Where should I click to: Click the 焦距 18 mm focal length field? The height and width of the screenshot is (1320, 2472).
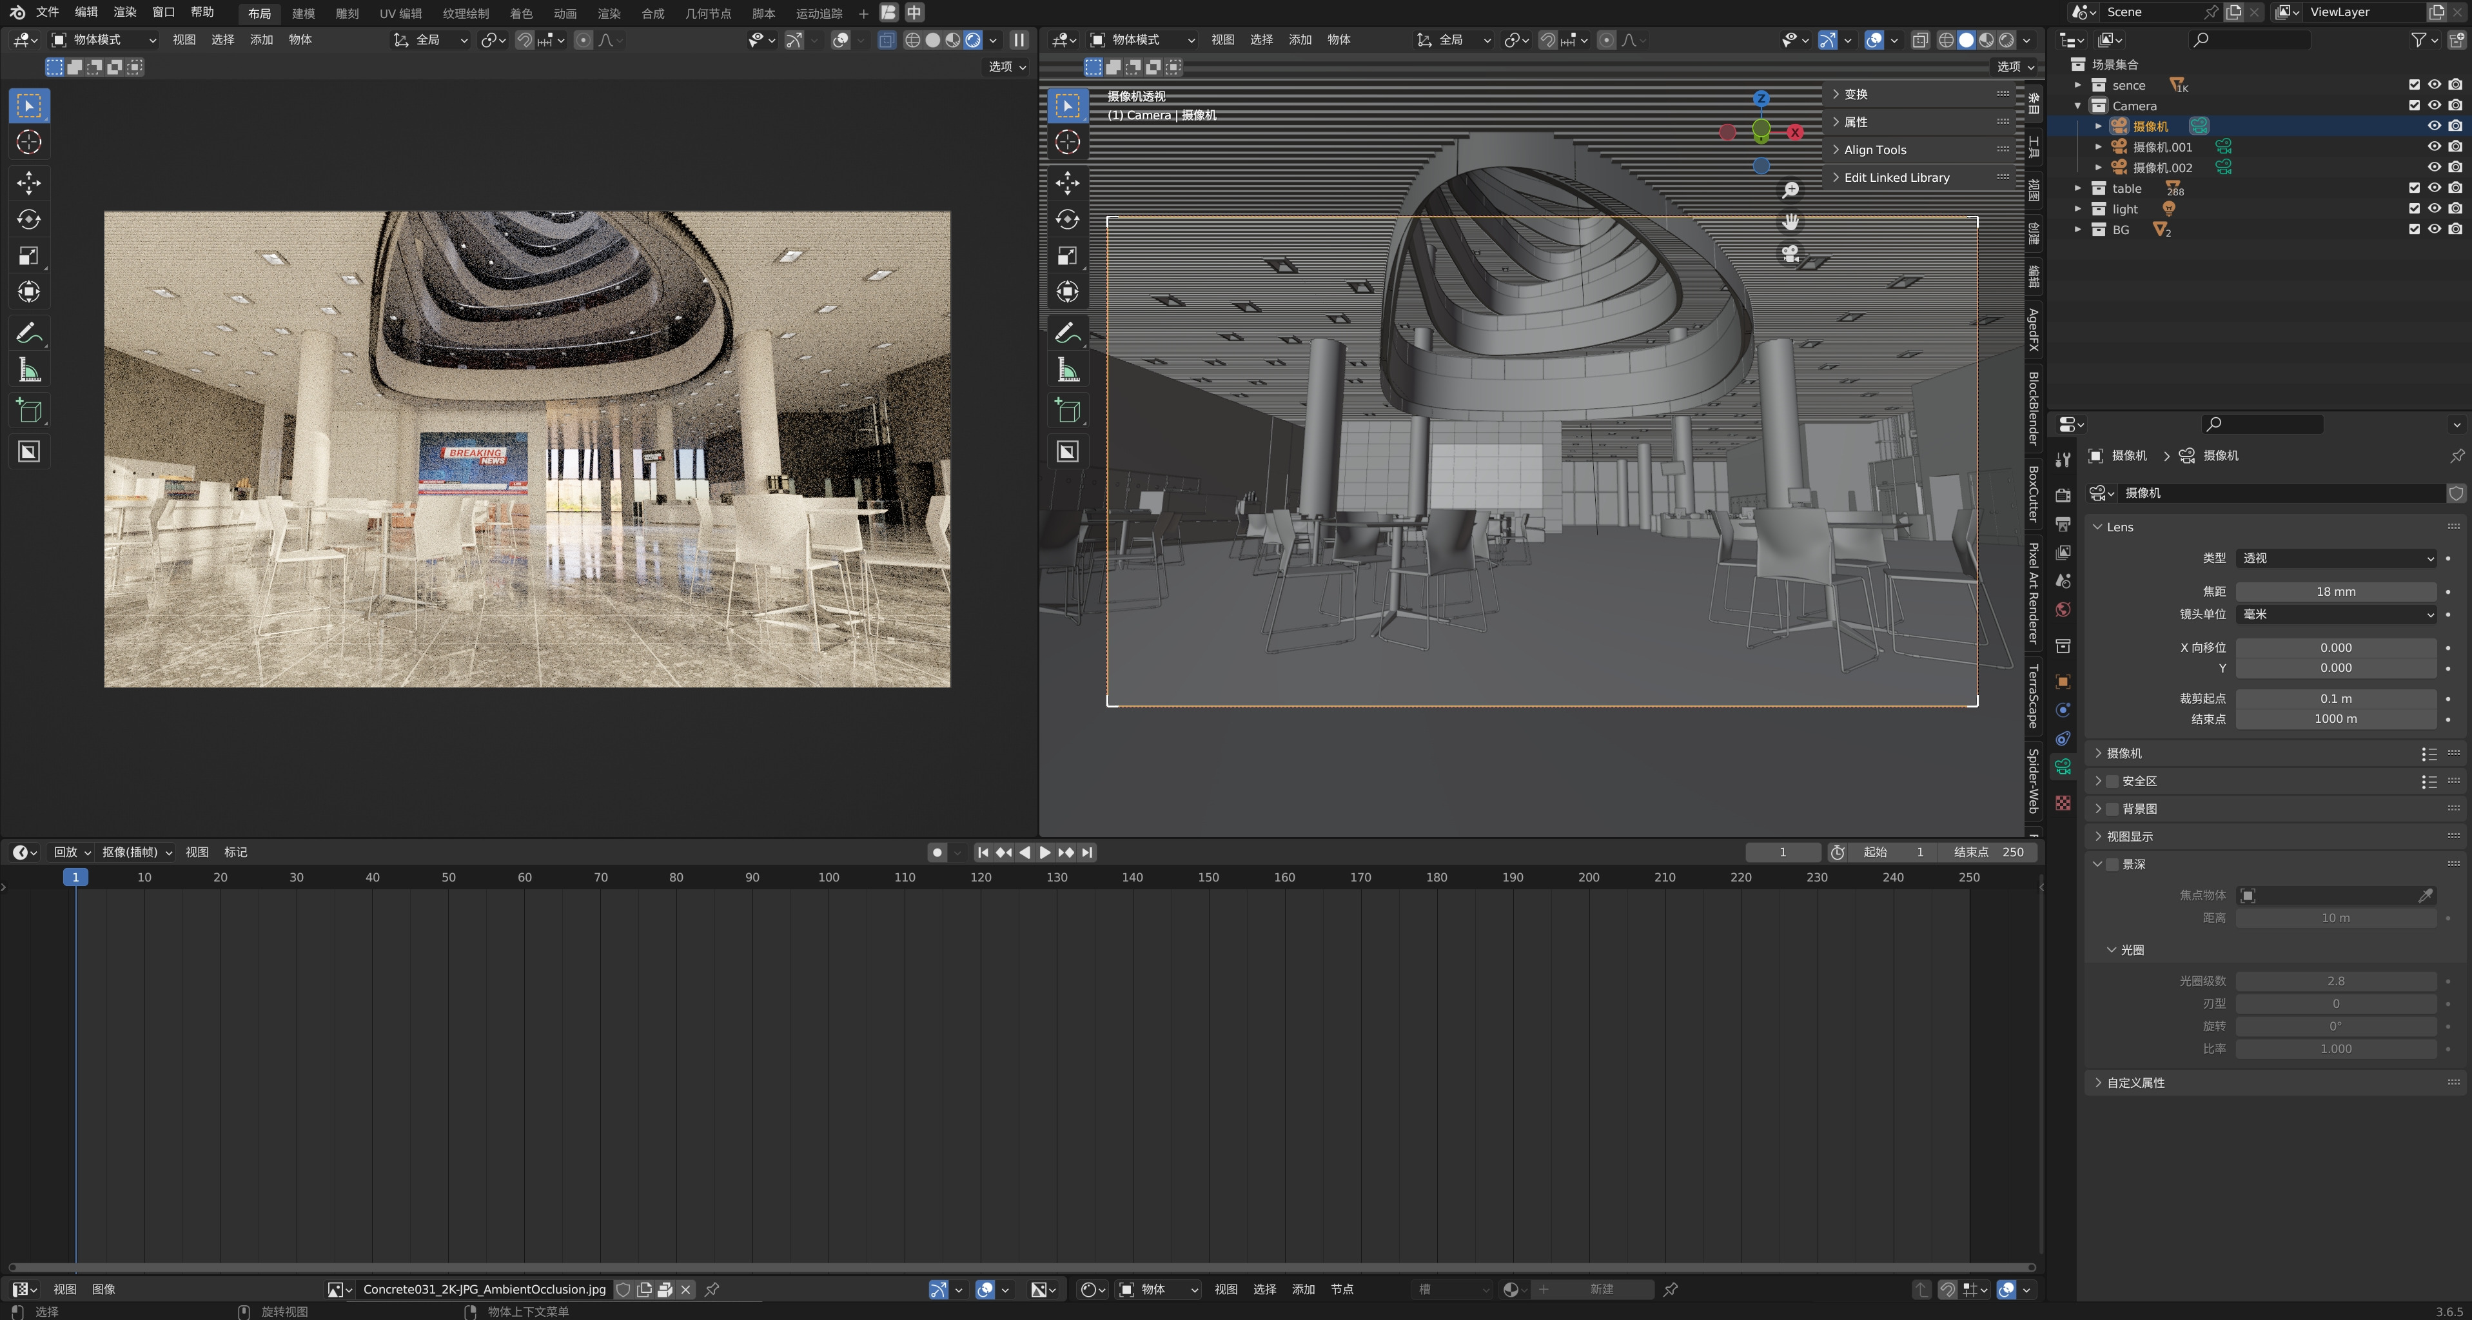point(2336,591)
